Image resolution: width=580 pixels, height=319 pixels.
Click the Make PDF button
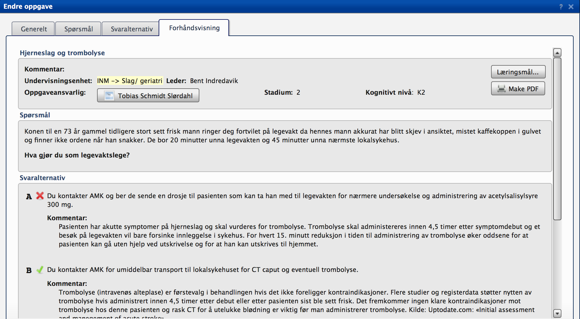(x=518, y=89)
